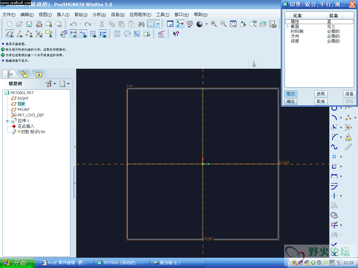Viewport: 358px width, 268px height.
Task: Open model tree Show list dropdown
Action: click(68, 84)
